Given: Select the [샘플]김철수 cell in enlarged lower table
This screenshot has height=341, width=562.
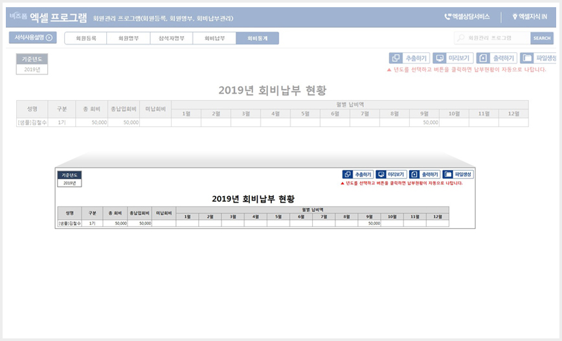Looking at the screenshot, I should tap(69, 223).
